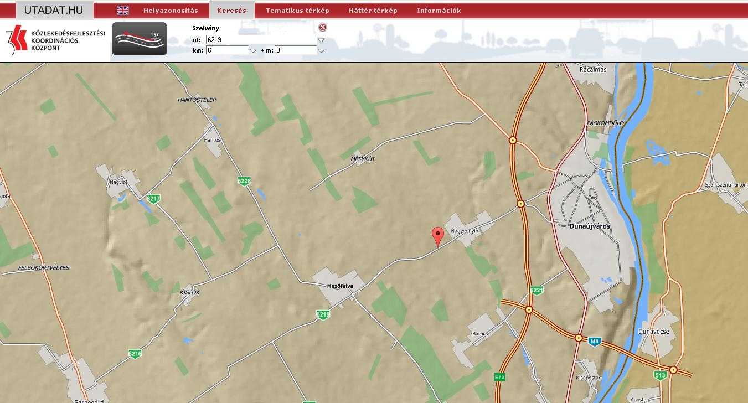Image resolution: width=748 pixels, height=403 pixels.
Task: Click the út input field containing 6219
Action: coord(260,40)
